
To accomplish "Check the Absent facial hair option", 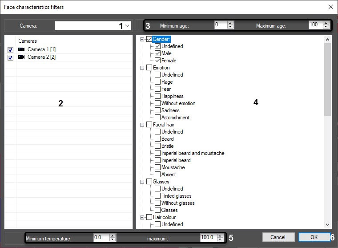I will click(x=157, y=175).
